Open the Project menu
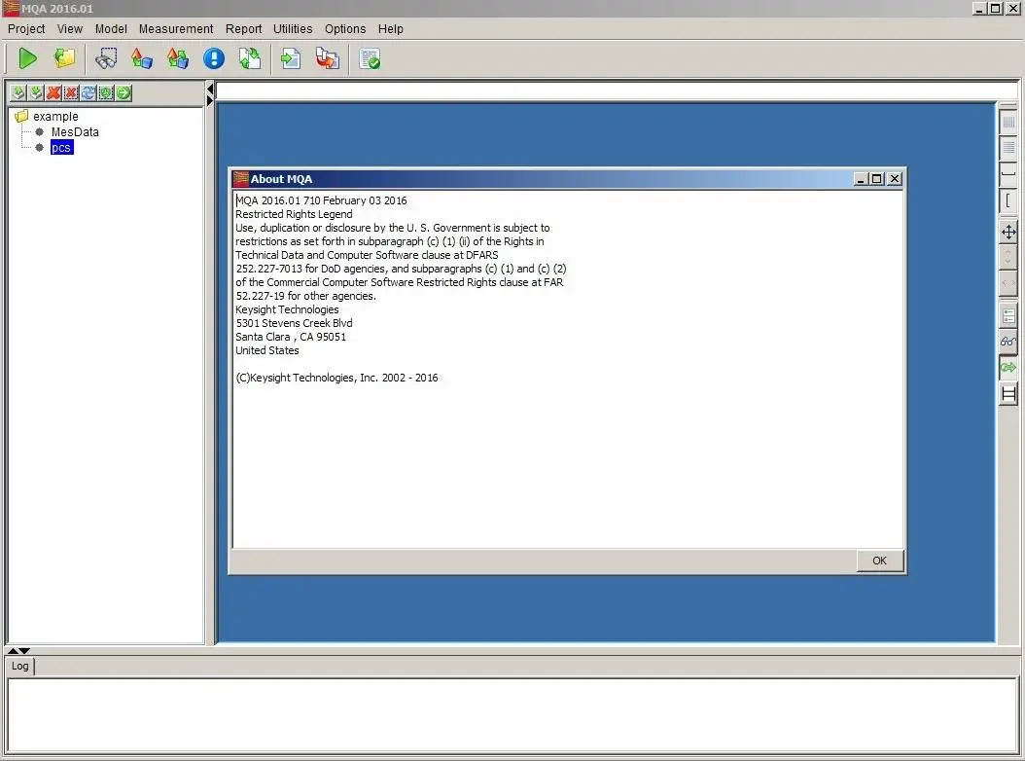 [x=26, y=29]
